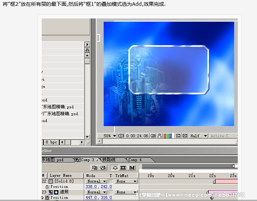This screenshot has height=201, width=257.
Task: Enable the frame blending filmstrip icon
Action: 123,168
